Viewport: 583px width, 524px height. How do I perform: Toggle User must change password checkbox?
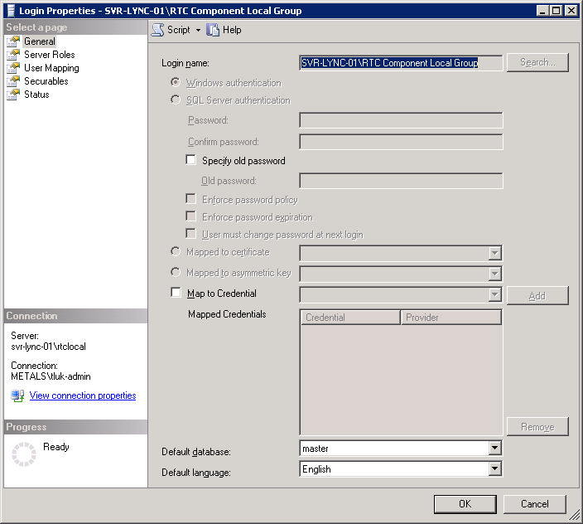pos(190,234)
